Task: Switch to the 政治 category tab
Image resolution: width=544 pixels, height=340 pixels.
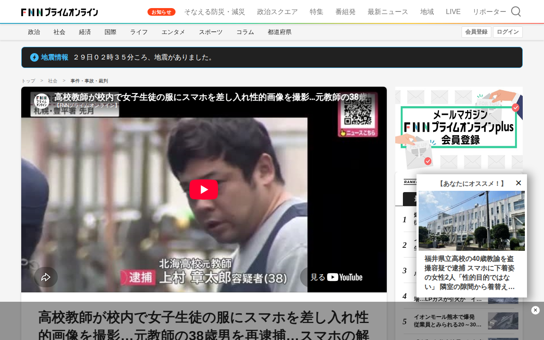Action: [x=34, y=32]
